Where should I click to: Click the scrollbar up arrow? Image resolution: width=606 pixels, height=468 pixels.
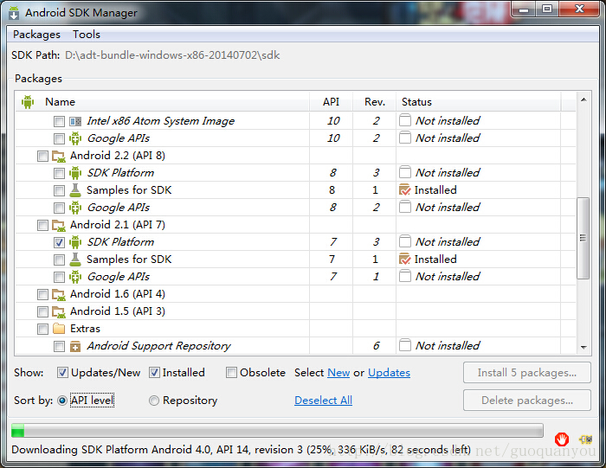(x=583, y=99)
